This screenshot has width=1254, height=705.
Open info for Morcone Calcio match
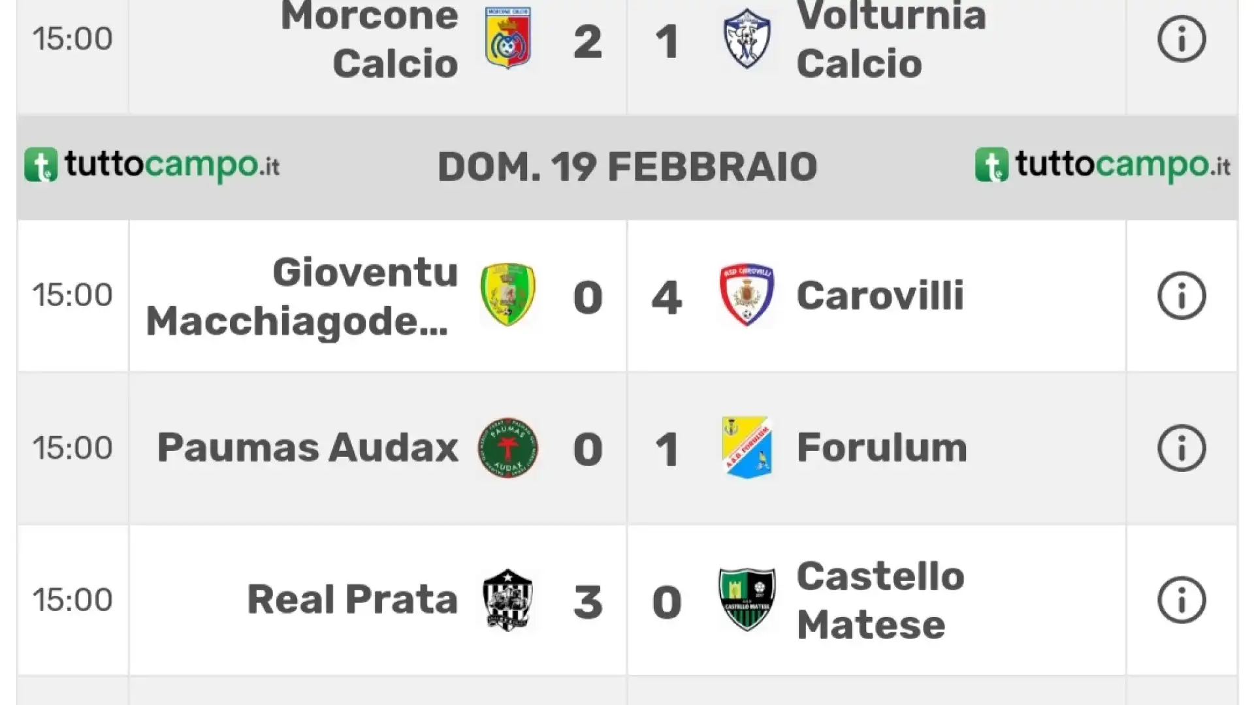coord(1182,39)
